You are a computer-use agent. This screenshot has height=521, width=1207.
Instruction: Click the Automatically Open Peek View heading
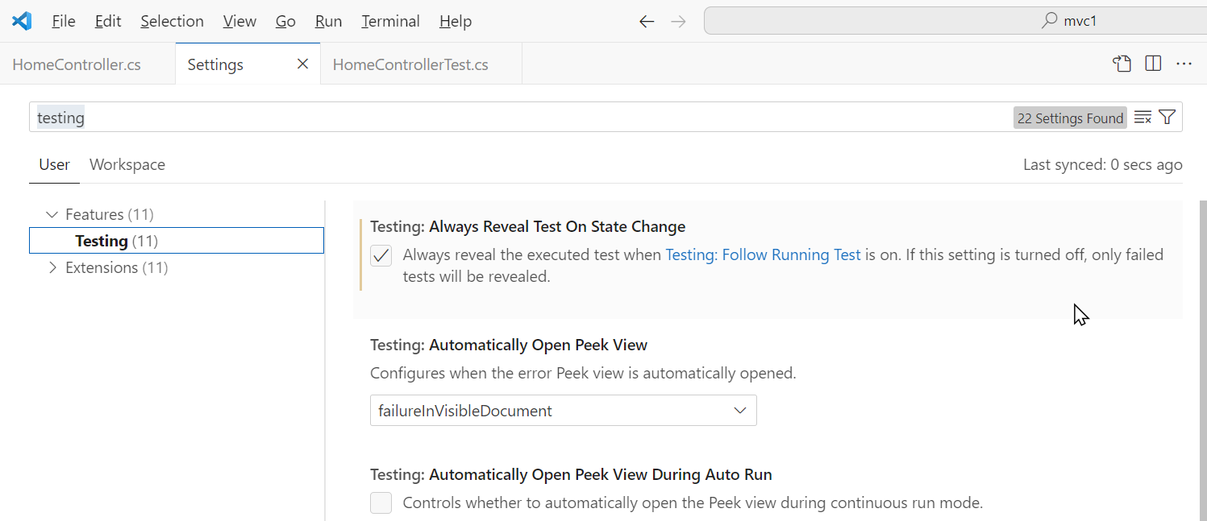(509, 345)
